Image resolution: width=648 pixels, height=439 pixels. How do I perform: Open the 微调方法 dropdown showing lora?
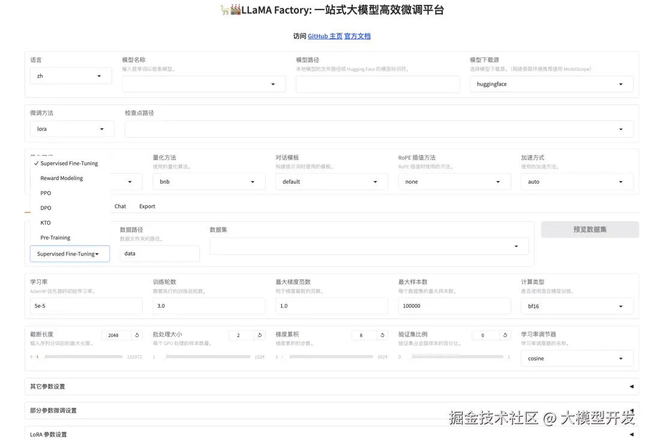[72, 129]
